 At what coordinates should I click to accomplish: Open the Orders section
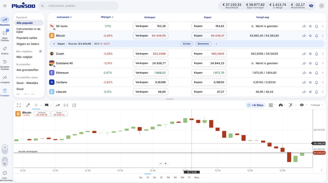[5, 50]
